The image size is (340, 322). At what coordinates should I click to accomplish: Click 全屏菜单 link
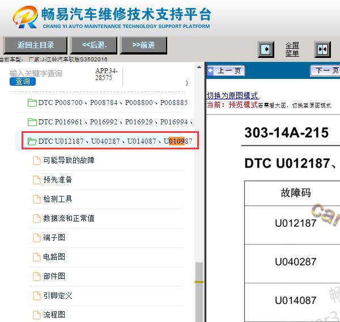pos(292,49)
